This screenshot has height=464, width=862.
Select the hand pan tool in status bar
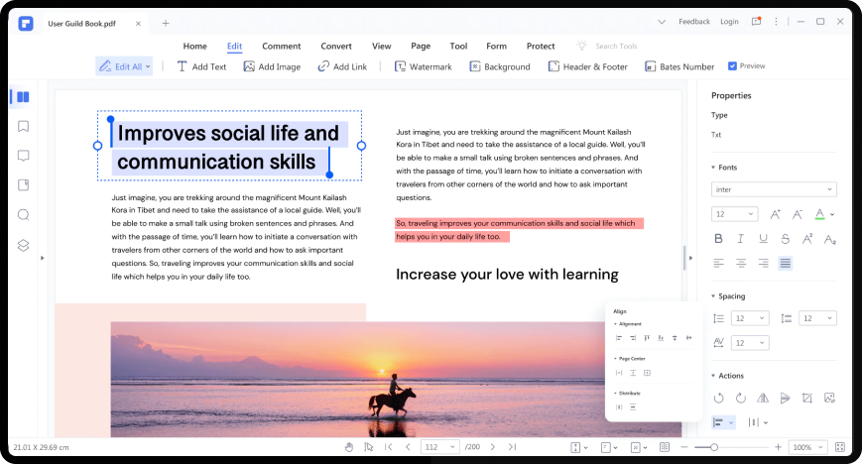click(349, 447)
